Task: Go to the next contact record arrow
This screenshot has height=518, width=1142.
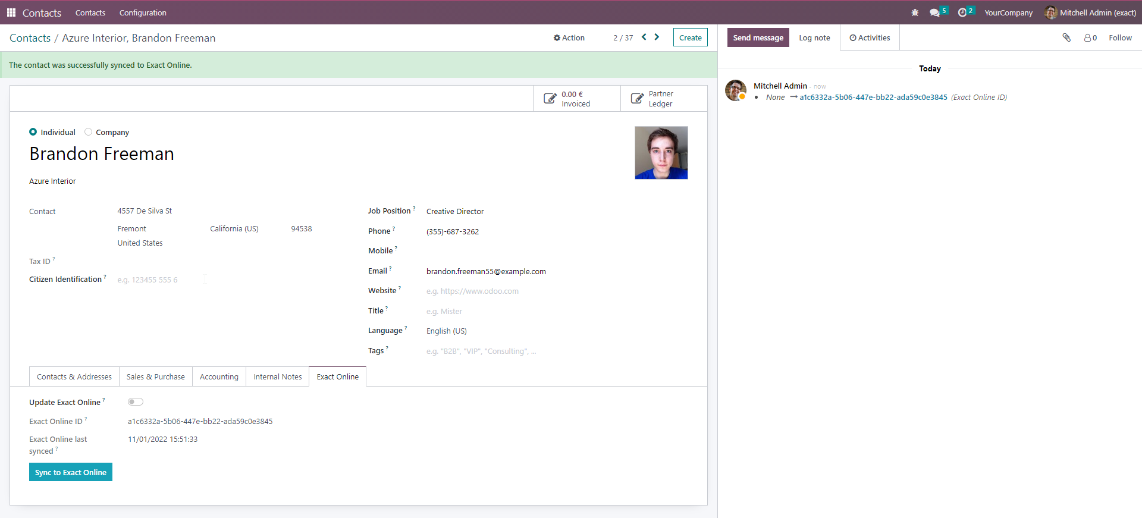Action: (x=657, y=37)
